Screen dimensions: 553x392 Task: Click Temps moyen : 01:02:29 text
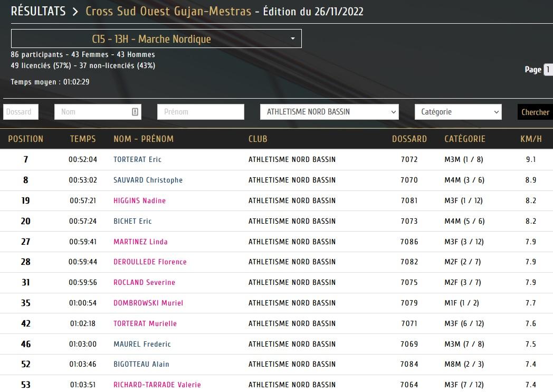[50, 82]
